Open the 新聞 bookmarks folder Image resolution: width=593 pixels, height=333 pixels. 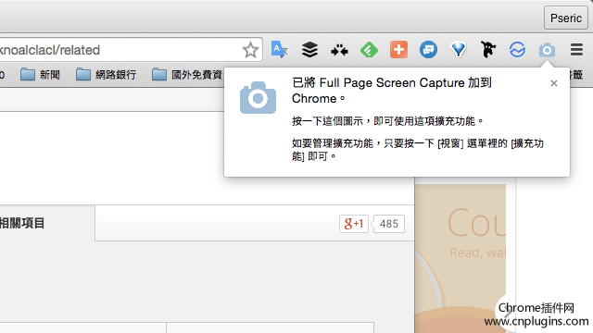[x=40, y=74]
